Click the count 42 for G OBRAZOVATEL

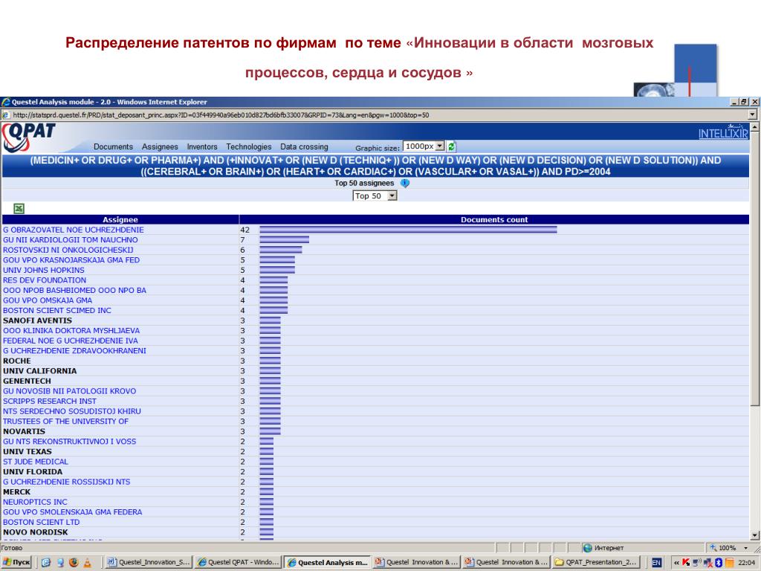coord(245,230)
